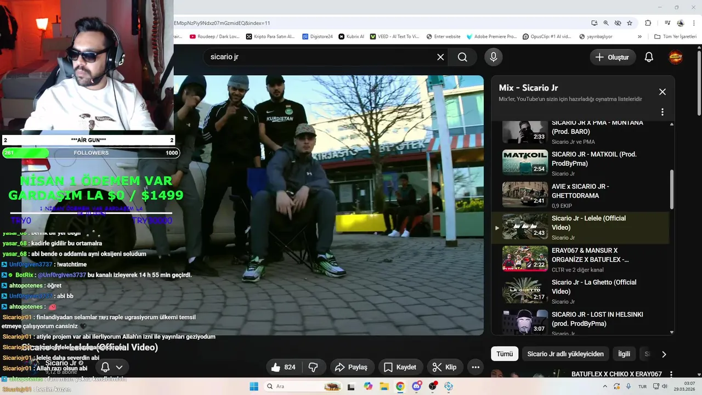Open the browser zoom magnifier icon
Viewport: 702px width, 395px height.
(x=606, y=23)
